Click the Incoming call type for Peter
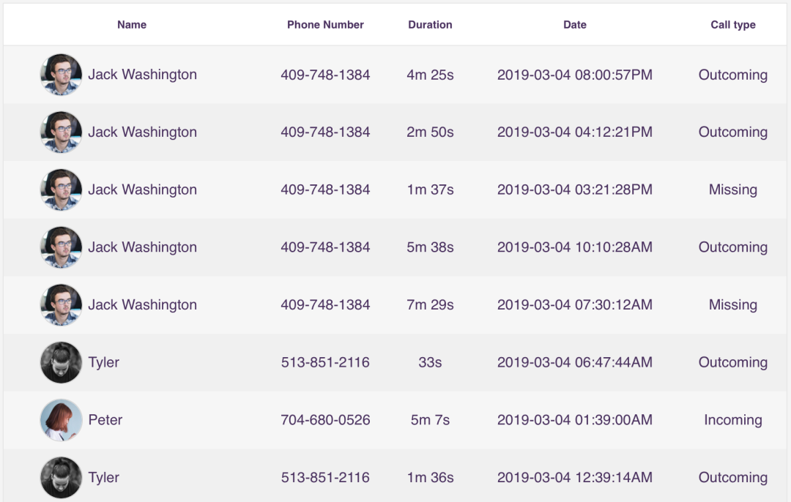Screen dimensions: 791x502 click(x=733, y=420)
